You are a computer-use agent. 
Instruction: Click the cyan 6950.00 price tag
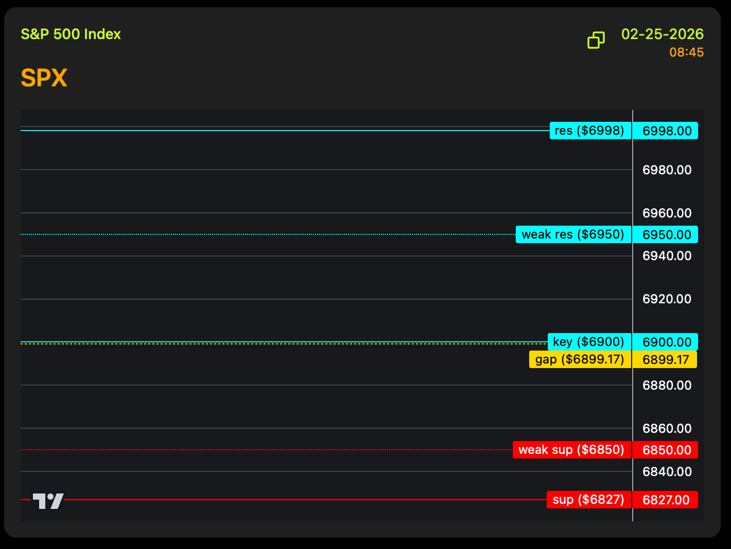[667, 235]
